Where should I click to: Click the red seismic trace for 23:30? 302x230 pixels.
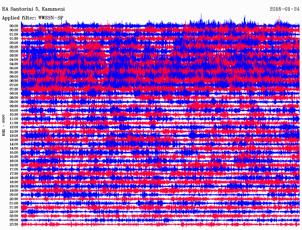click(160, 224)
